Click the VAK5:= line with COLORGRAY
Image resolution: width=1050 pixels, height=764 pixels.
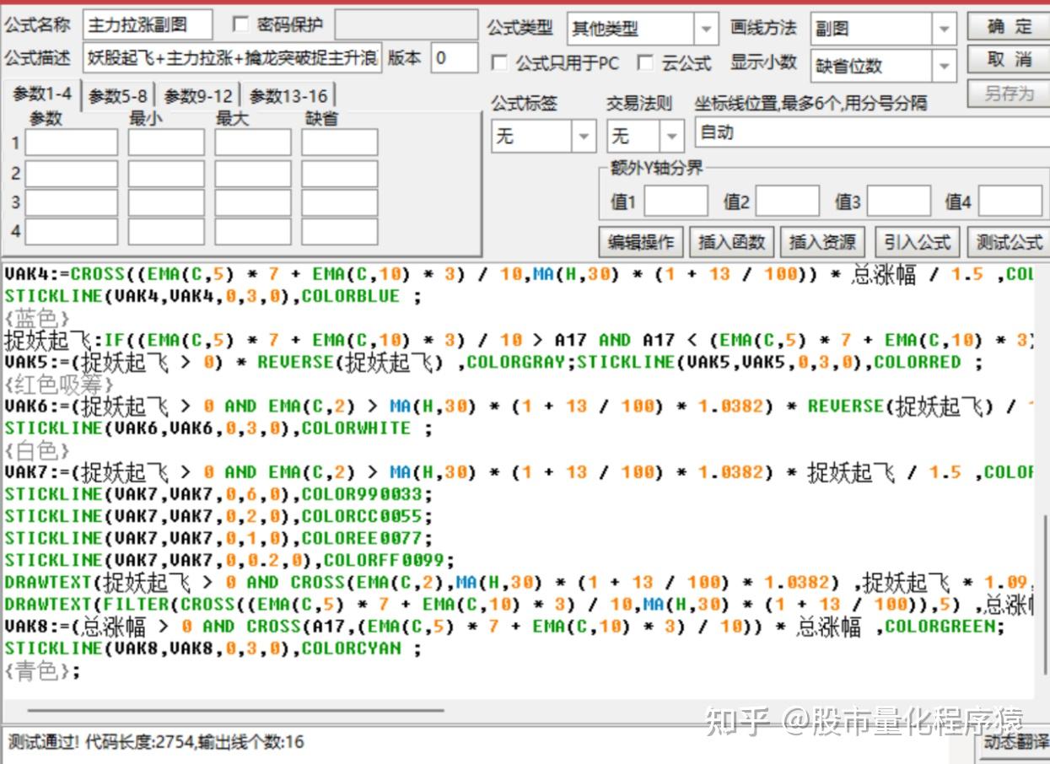pyautogui.click(x=493, y=362)
